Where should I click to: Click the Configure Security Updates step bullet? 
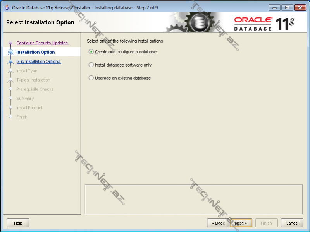pyautogui.click(x=11, y=43)
